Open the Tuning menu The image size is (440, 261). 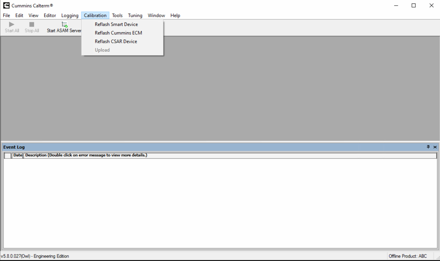point(135,16)
